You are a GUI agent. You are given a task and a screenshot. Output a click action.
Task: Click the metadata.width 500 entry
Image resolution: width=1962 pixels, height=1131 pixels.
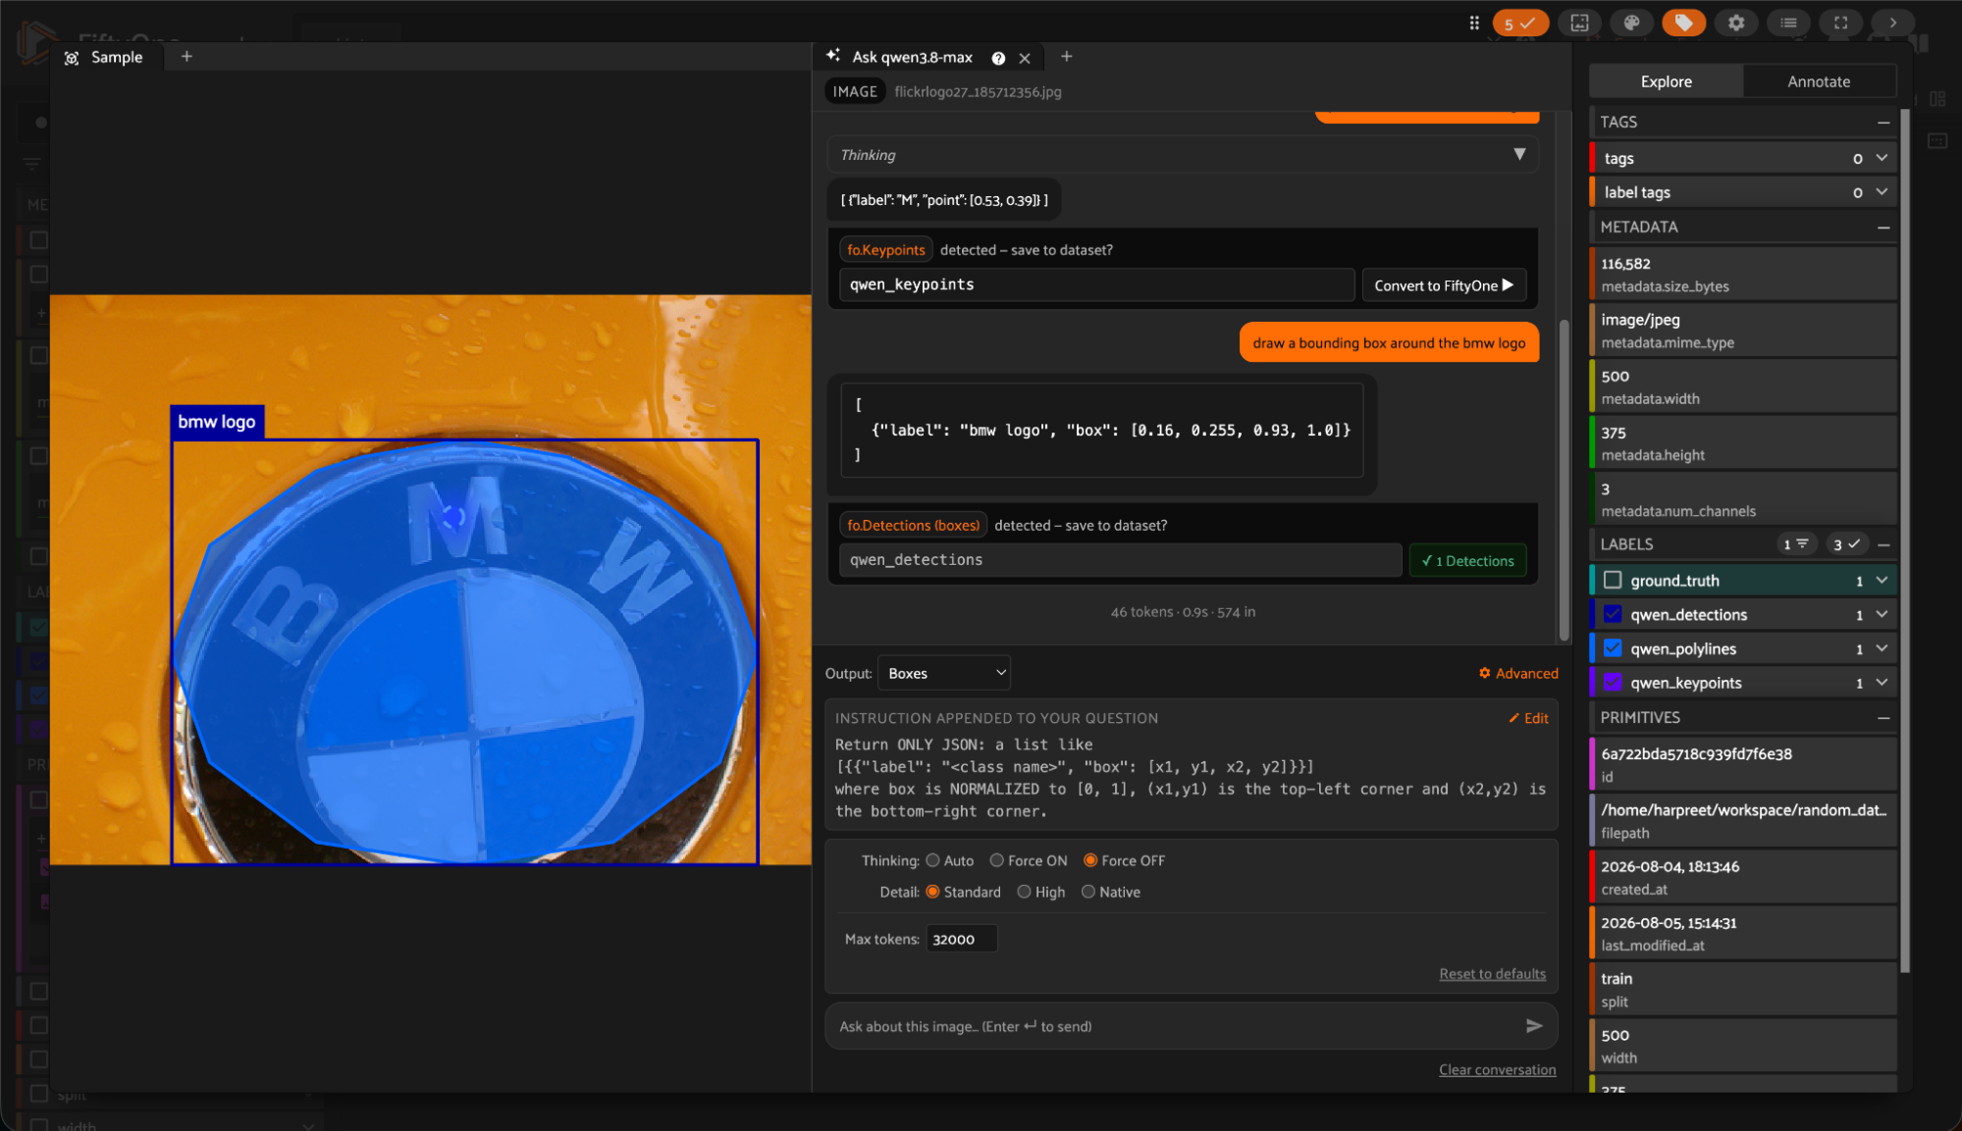1742,386
